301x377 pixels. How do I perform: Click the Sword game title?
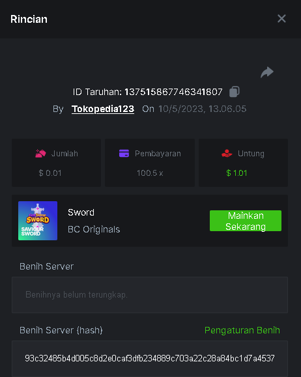[81, 212]
